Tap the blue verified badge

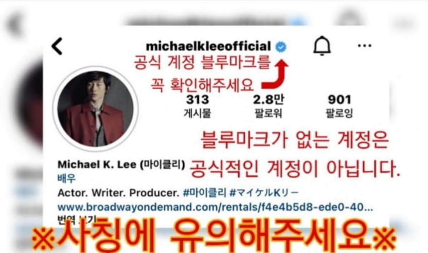coord(281,46)
